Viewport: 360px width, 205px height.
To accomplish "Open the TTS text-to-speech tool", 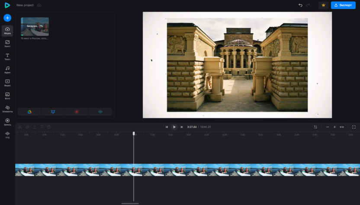I will (7, 135).
